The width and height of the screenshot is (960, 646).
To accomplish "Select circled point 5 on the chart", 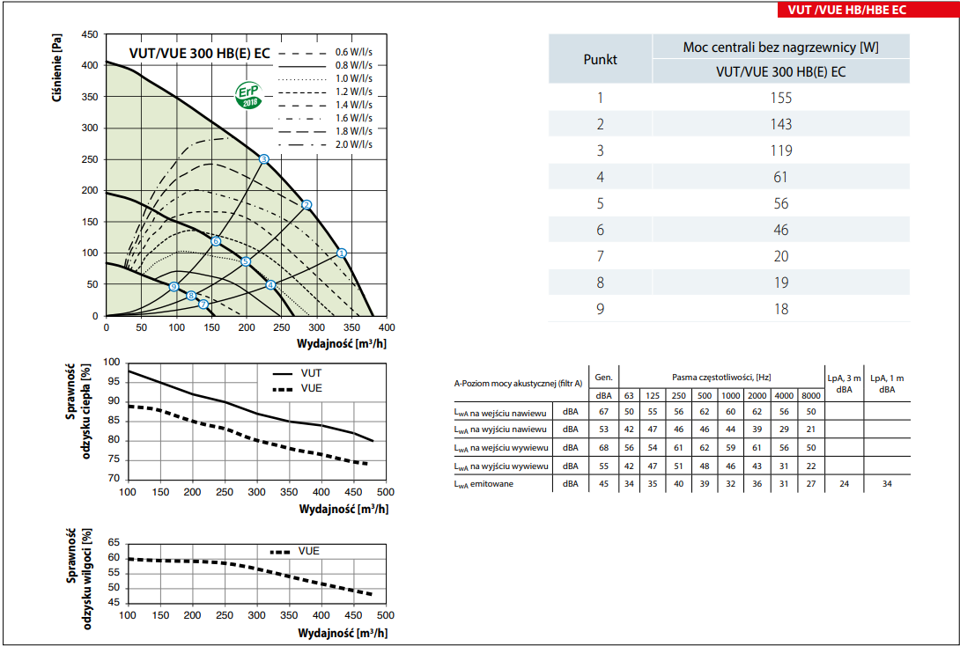I will 246,261.
